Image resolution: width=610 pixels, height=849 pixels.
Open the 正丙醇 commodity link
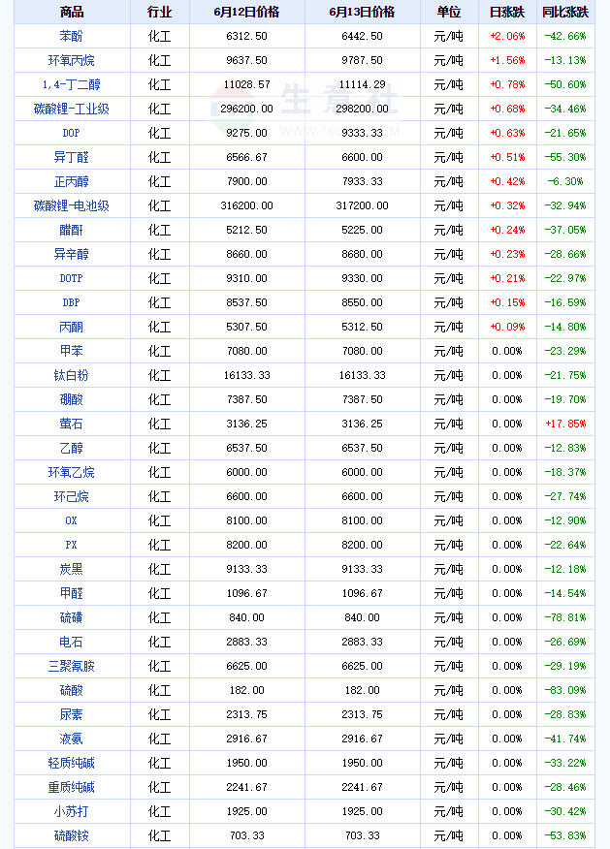click(71, 181)
